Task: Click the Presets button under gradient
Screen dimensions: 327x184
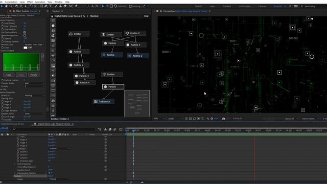Action: tap(34, 75)
